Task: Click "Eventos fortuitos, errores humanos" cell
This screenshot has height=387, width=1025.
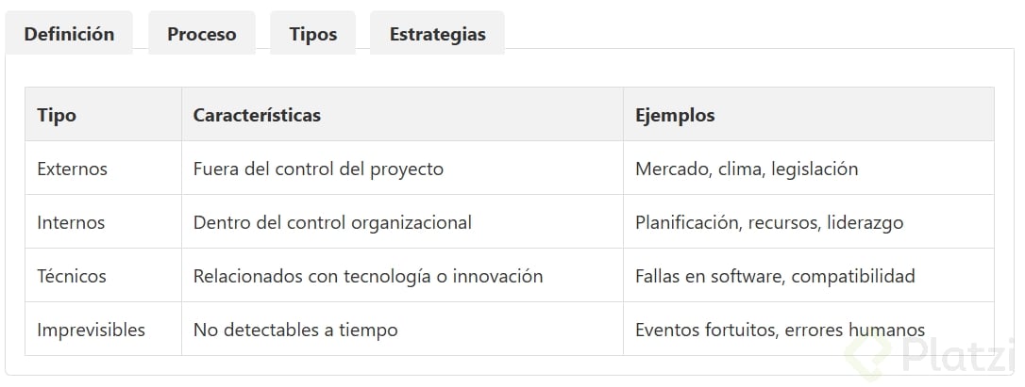Action: 780,330
